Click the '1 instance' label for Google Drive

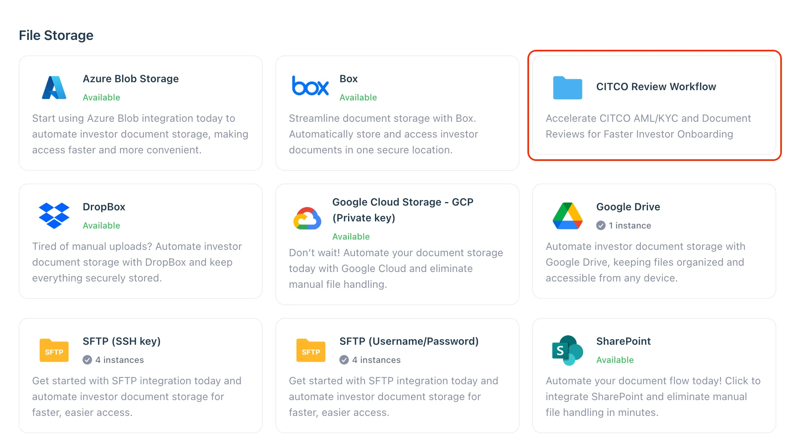[630, 225]
